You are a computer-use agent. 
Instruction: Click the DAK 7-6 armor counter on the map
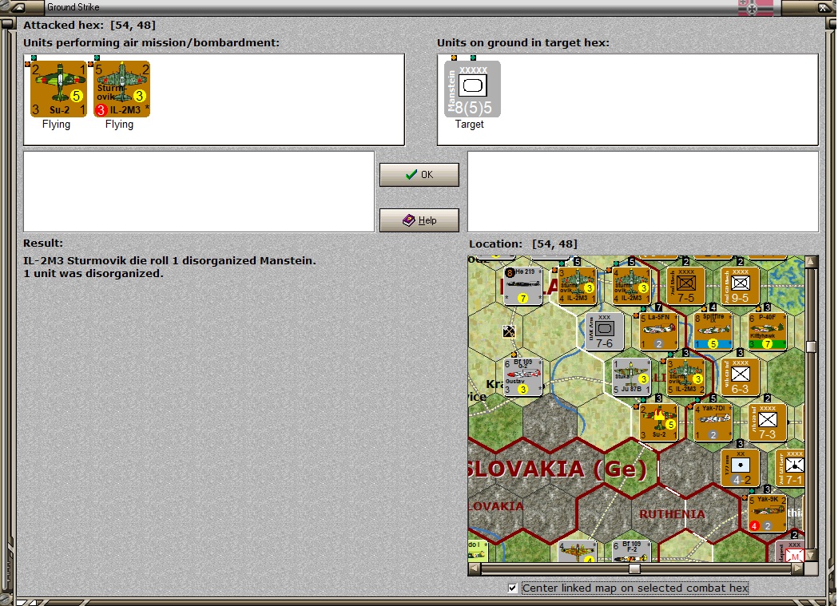tap(604, 331)
